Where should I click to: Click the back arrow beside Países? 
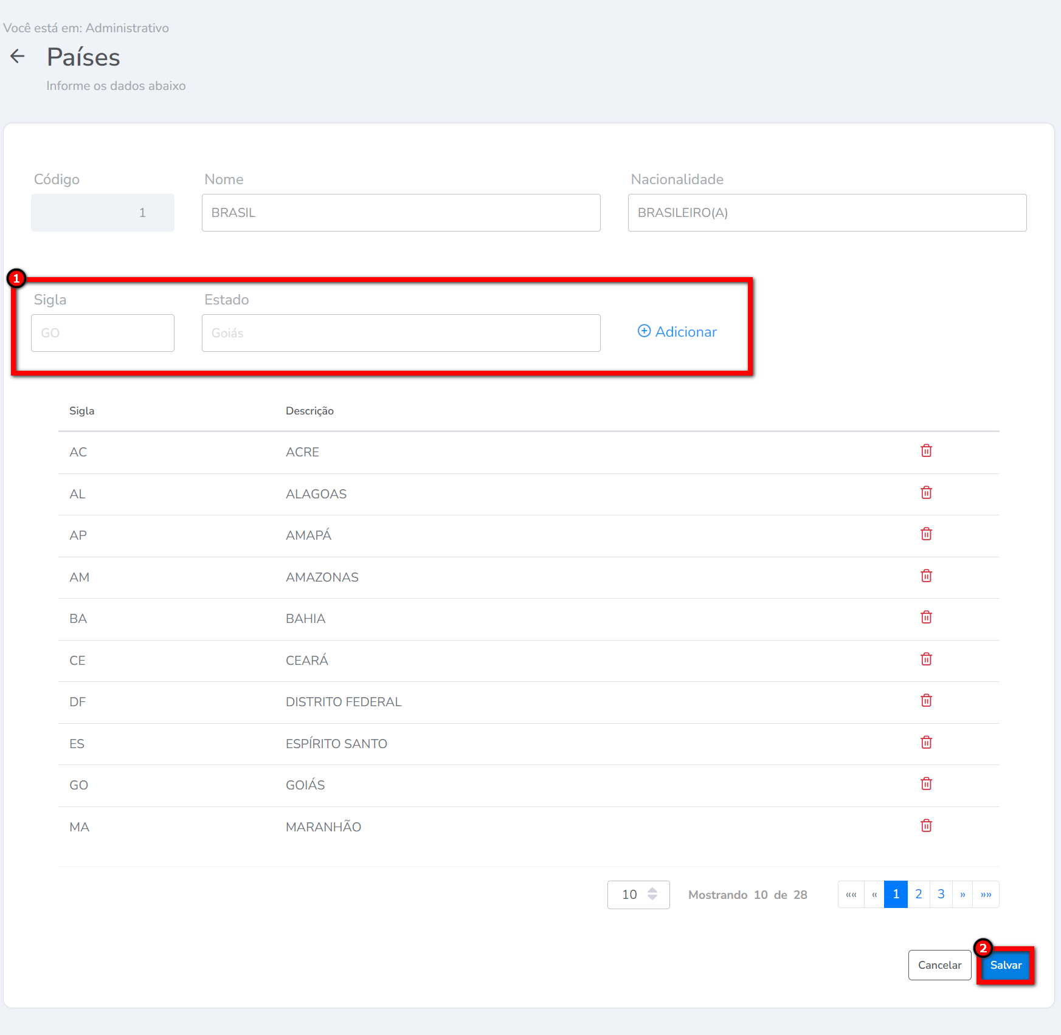[x=18, y=57]
